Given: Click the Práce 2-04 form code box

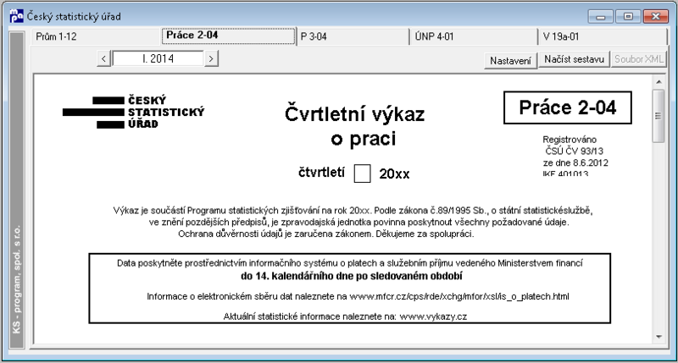Looking at the screenshot, I should click(x=567, y=107).
